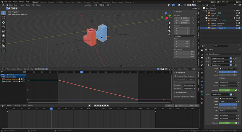Click the viewport Options button

click(195, 8)
